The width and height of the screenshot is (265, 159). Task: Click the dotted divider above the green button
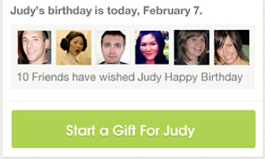tap(133, 100)
